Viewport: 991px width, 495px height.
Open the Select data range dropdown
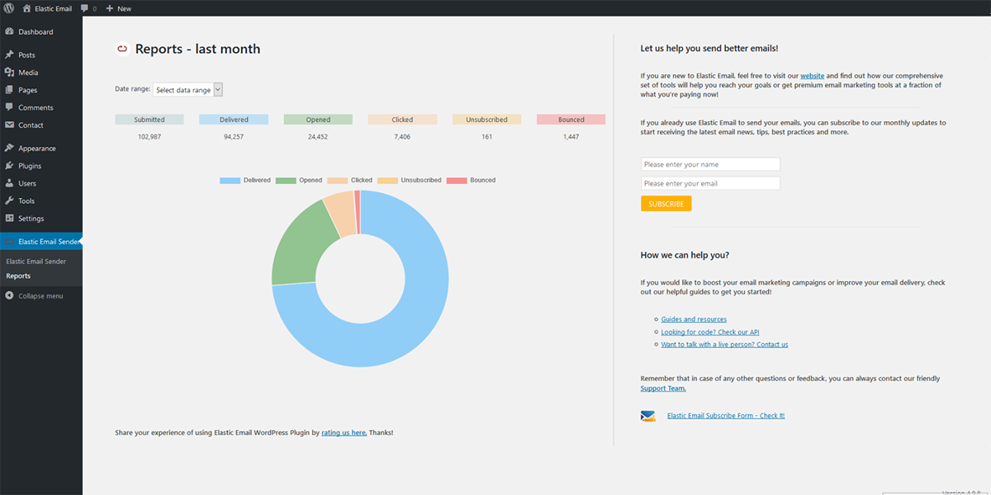[187, 90]
